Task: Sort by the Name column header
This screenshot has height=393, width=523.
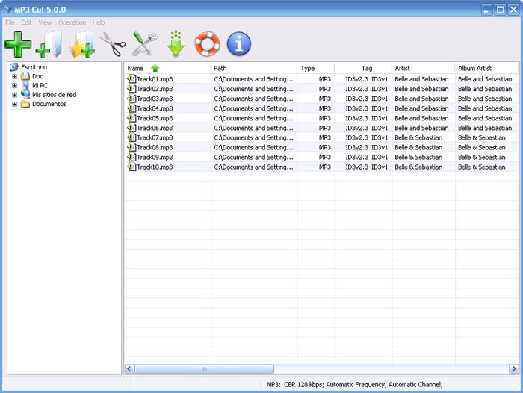Action: click(167, 69)
